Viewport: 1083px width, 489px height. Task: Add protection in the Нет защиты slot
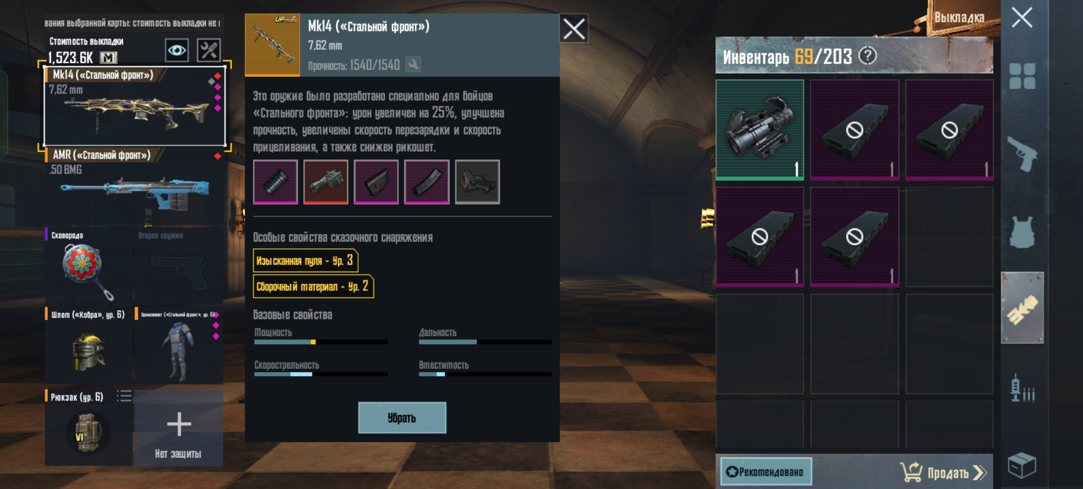pyautogui.click(x=179, y=428)
